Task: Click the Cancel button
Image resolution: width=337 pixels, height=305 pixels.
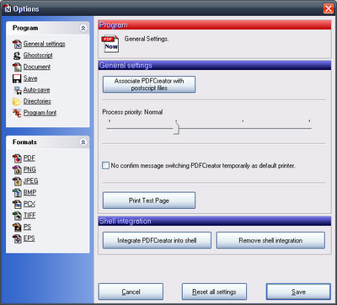Action: tap(131, 292)
